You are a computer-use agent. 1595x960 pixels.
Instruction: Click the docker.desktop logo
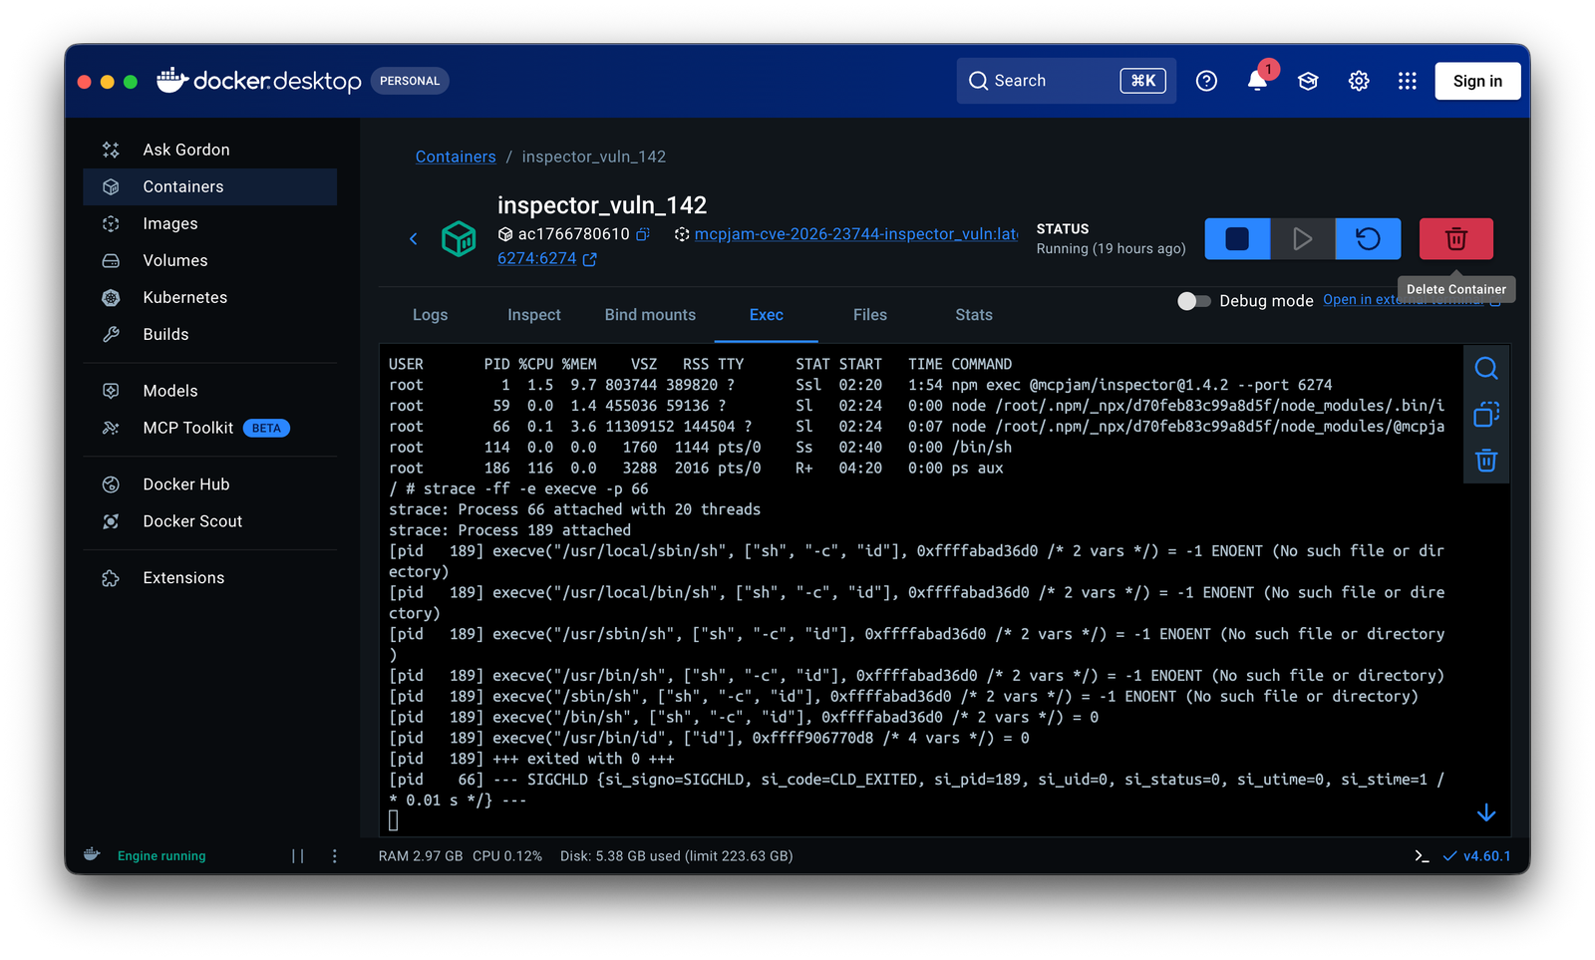259,81
